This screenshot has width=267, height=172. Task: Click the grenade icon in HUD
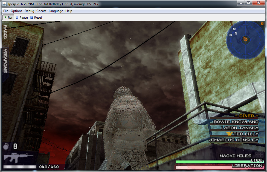tap(6, 146)
